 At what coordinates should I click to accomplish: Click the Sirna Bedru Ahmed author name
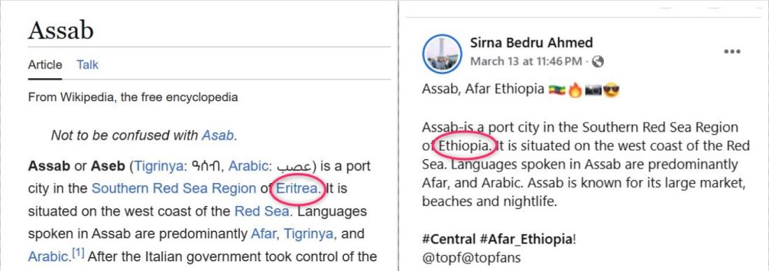click(531, 43)
